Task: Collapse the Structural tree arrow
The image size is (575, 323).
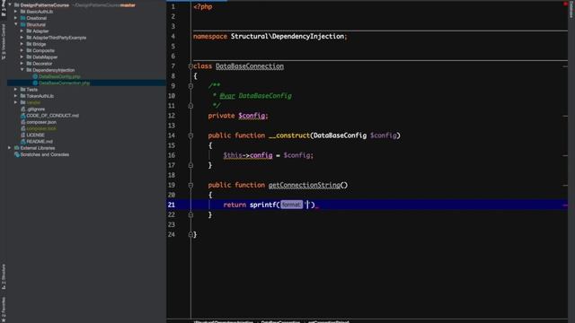Action: pyautogui.click(x=16, y=24)
